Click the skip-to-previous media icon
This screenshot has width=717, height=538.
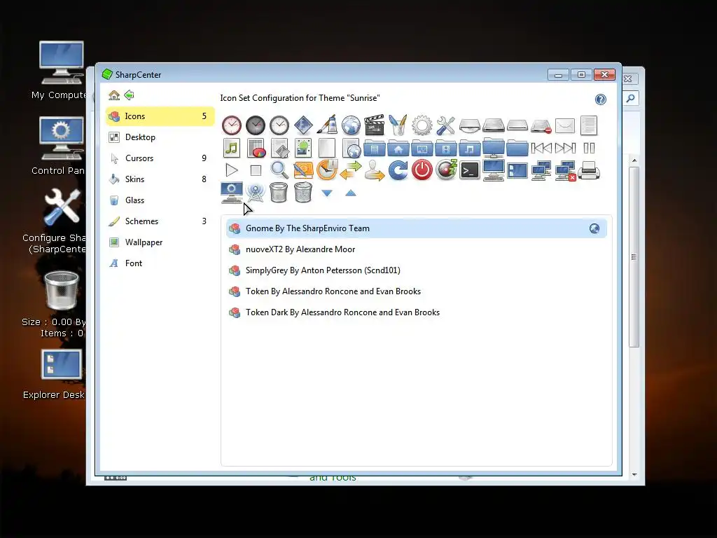(541, 149)
